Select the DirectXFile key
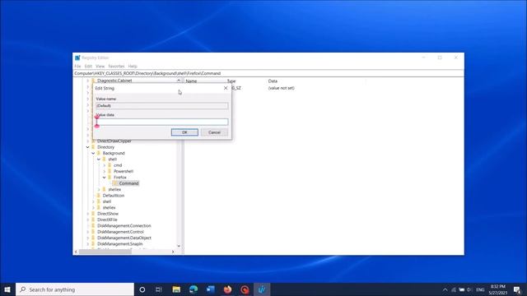The width and height of the screenshot is (527, 296). 107,220
